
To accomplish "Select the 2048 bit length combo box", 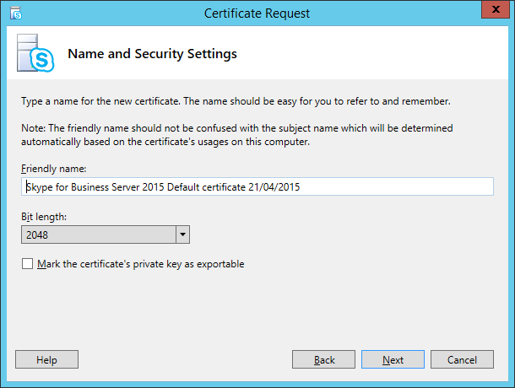I will [x=106, y=234].
